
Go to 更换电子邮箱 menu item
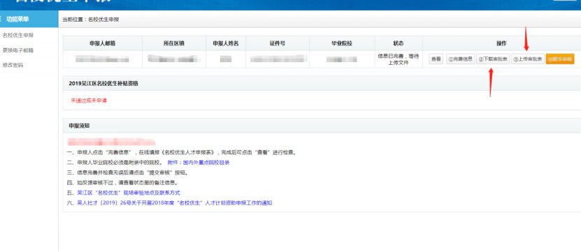[18, 50]
